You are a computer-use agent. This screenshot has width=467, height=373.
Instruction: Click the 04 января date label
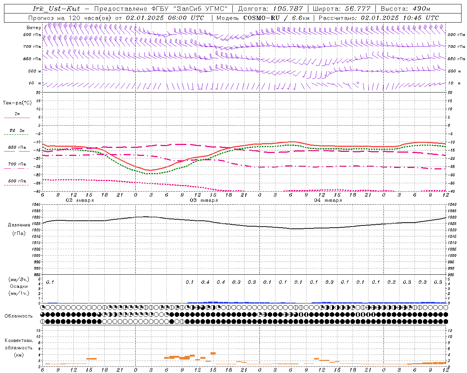(328, 200)
